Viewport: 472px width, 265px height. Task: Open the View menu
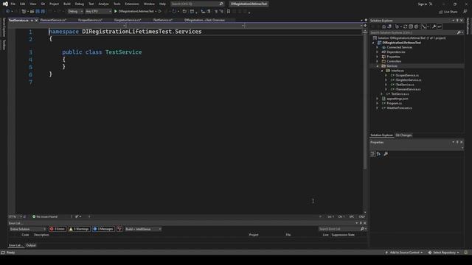[32, 4]
